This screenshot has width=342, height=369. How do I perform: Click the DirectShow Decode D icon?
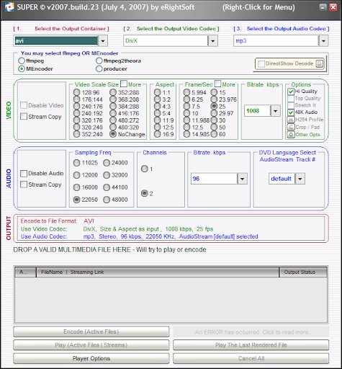click(320, 63)
